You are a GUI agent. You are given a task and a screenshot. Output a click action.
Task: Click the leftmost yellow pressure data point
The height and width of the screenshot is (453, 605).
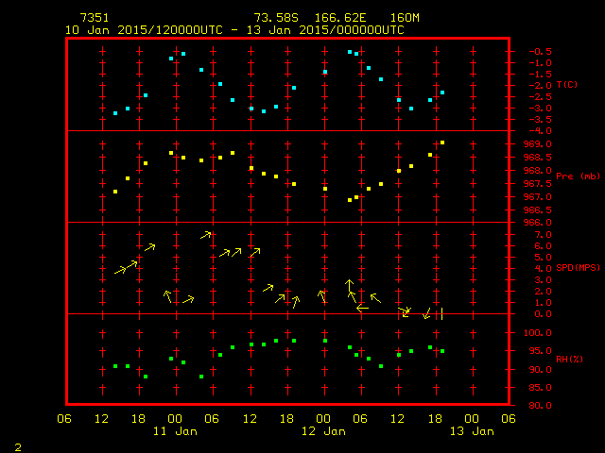pos(115,192)
